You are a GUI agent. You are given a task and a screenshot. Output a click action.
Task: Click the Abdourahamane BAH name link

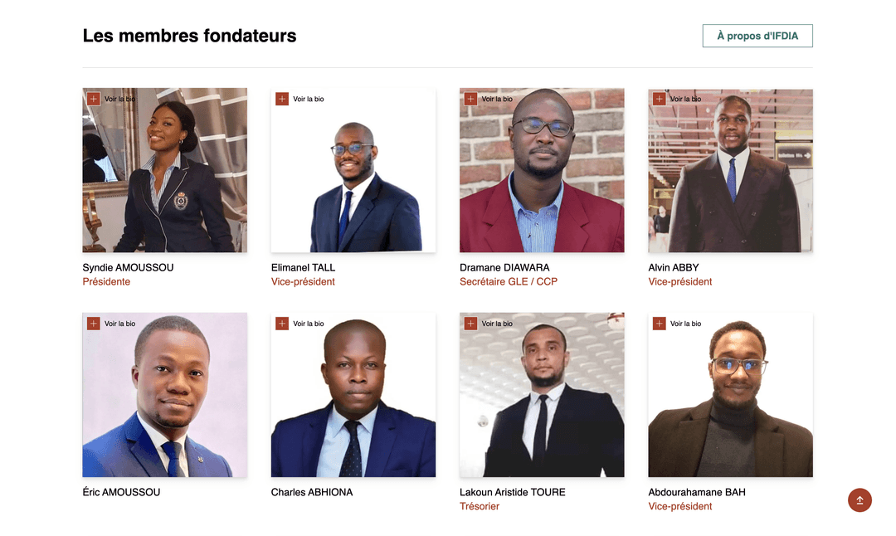pyautogui.click(x=696, y=492)
